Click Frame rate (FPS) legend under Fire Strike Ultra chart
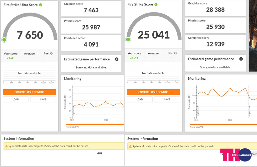This screenshot has height=167, width=257. [72, 127]
